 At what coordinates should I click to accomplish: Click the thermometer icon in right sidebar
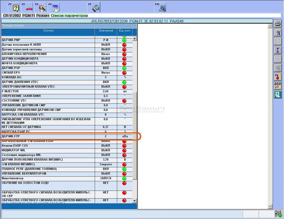(x=278, y=77)
